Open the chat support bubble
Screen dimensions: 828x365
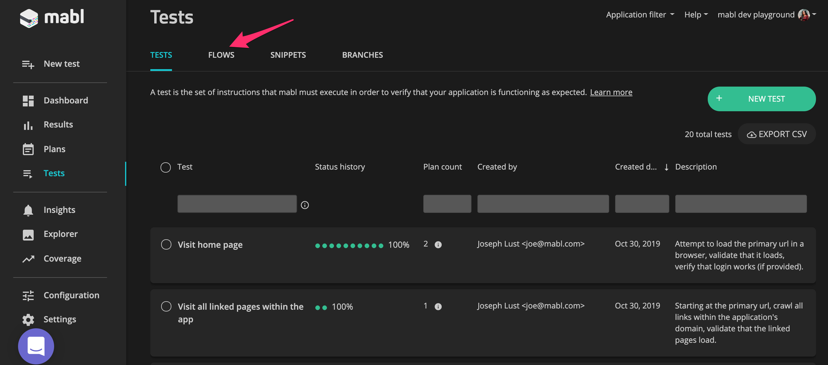point(36,346)
